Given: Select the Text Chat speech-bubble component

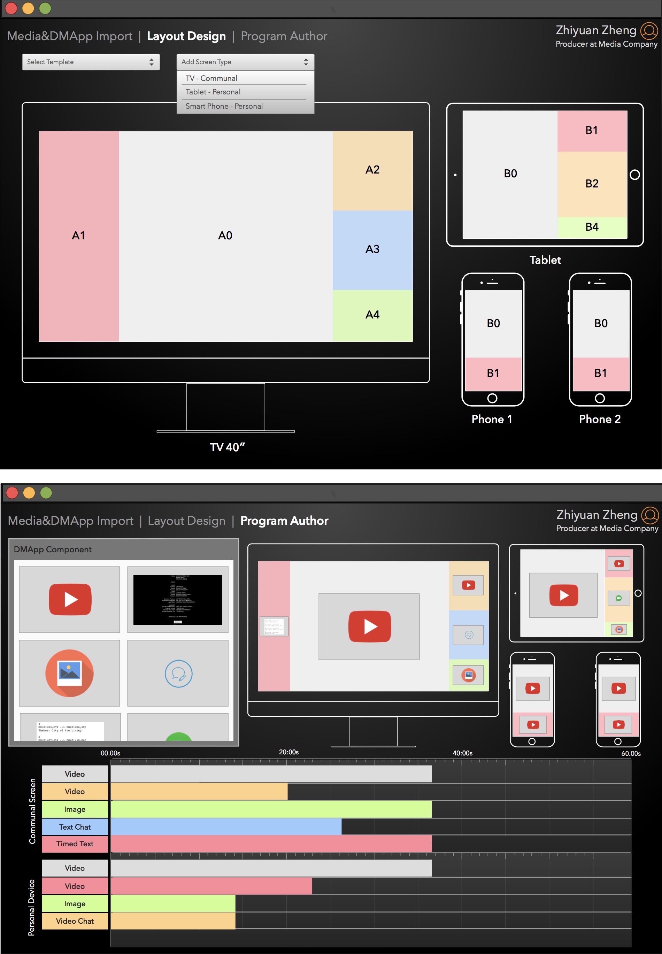Looking at the screenshot, I should [178, 673].
